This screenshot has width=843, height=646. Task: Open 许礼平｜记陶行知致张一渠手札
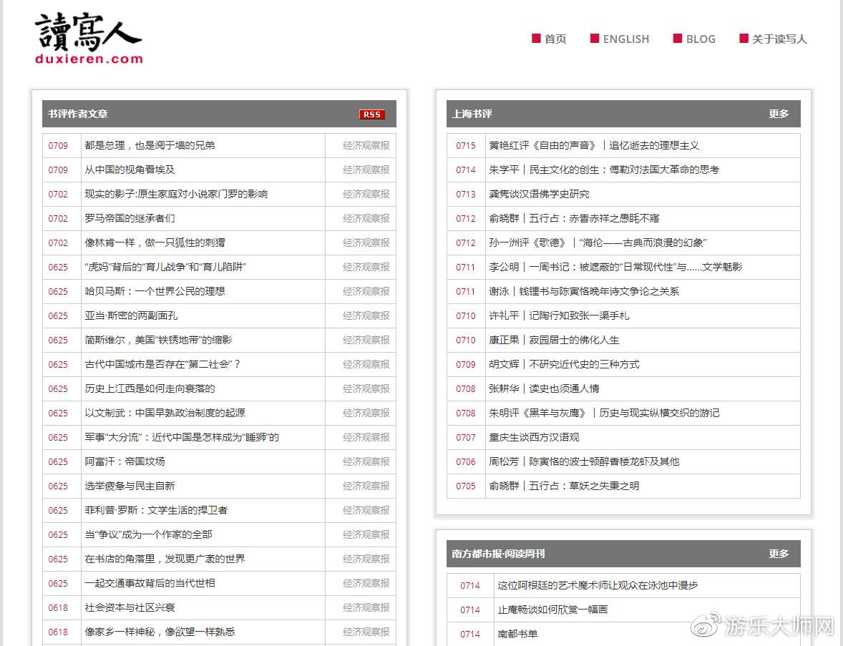pos(559,316)
